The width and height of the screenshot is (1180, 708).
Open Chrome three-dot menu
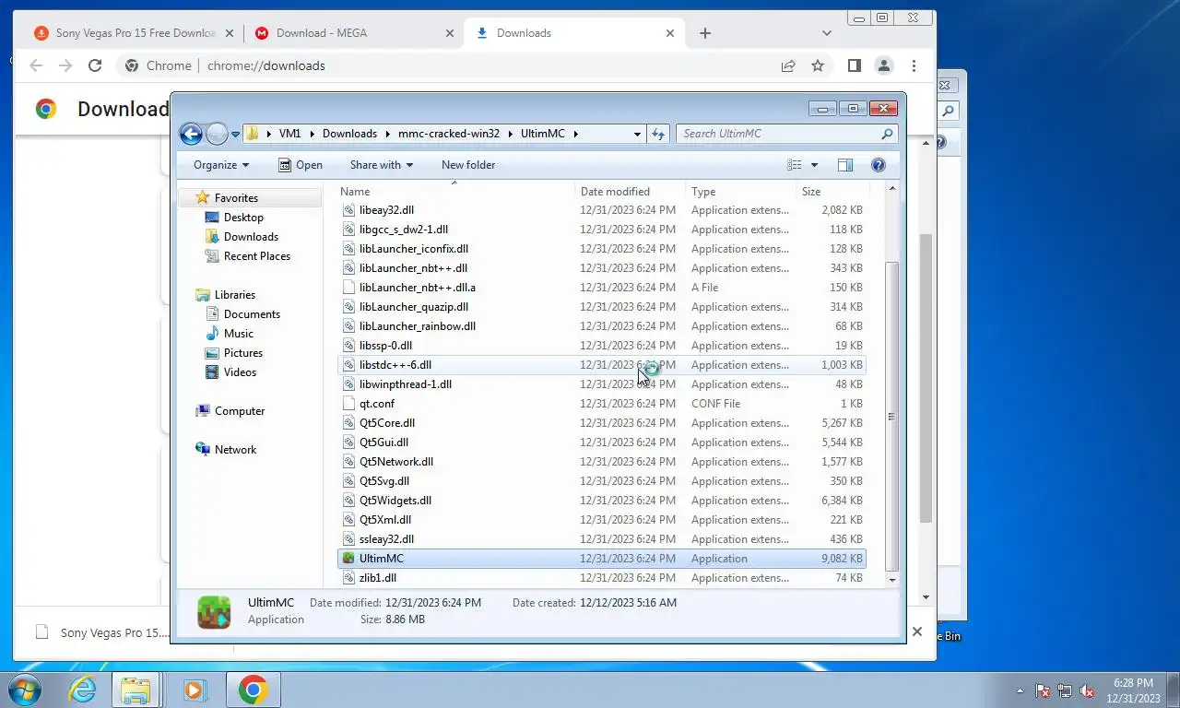click(914, 65)
